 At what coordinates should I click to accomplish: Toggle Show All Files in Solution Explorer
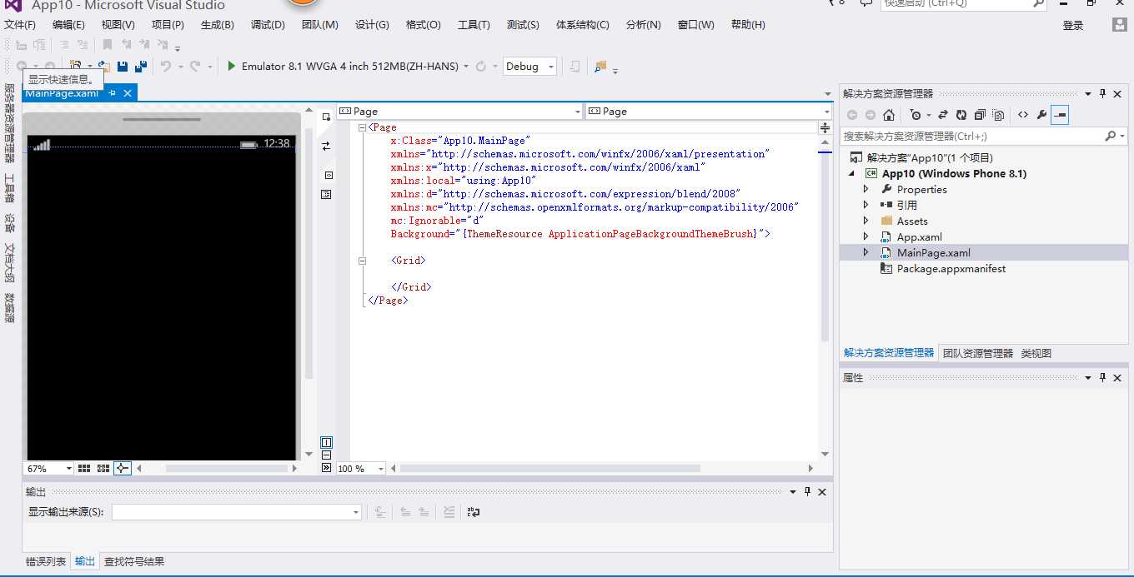[x=998, y=115]
